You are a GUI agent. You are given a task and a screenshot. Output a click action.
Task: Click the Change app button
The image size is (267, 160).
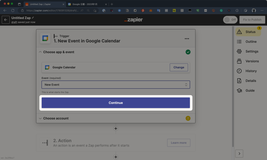click(179, 67)
